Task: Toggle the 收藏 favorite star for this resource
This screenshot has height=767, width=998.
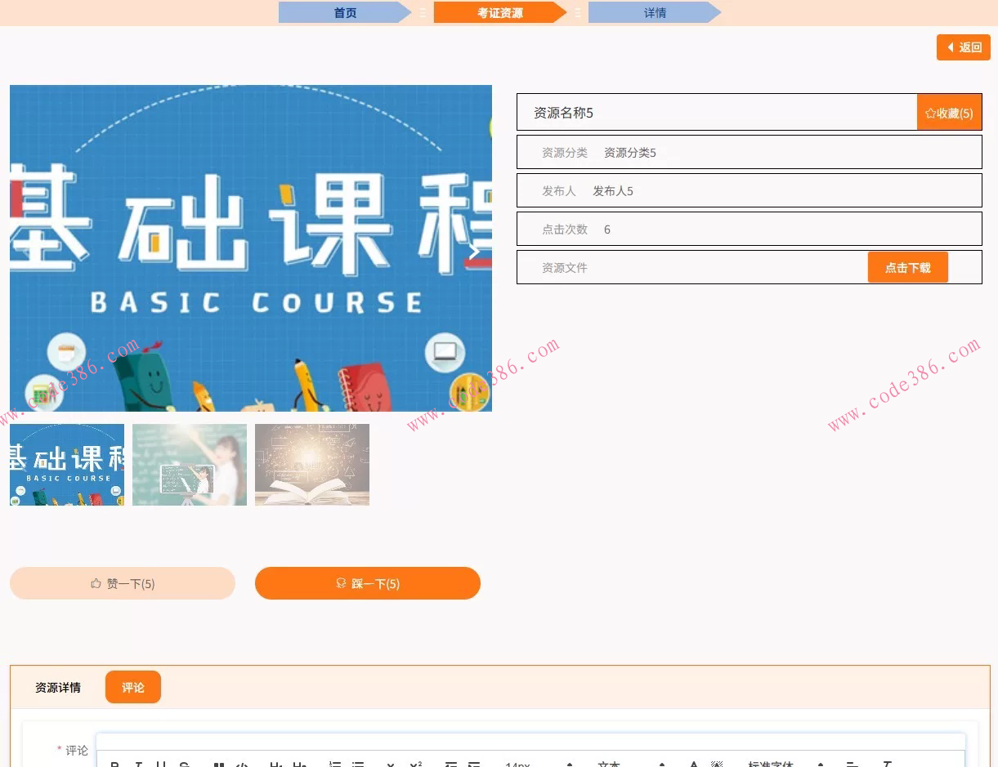Action: pyautogui.click(x=948, y=113)
